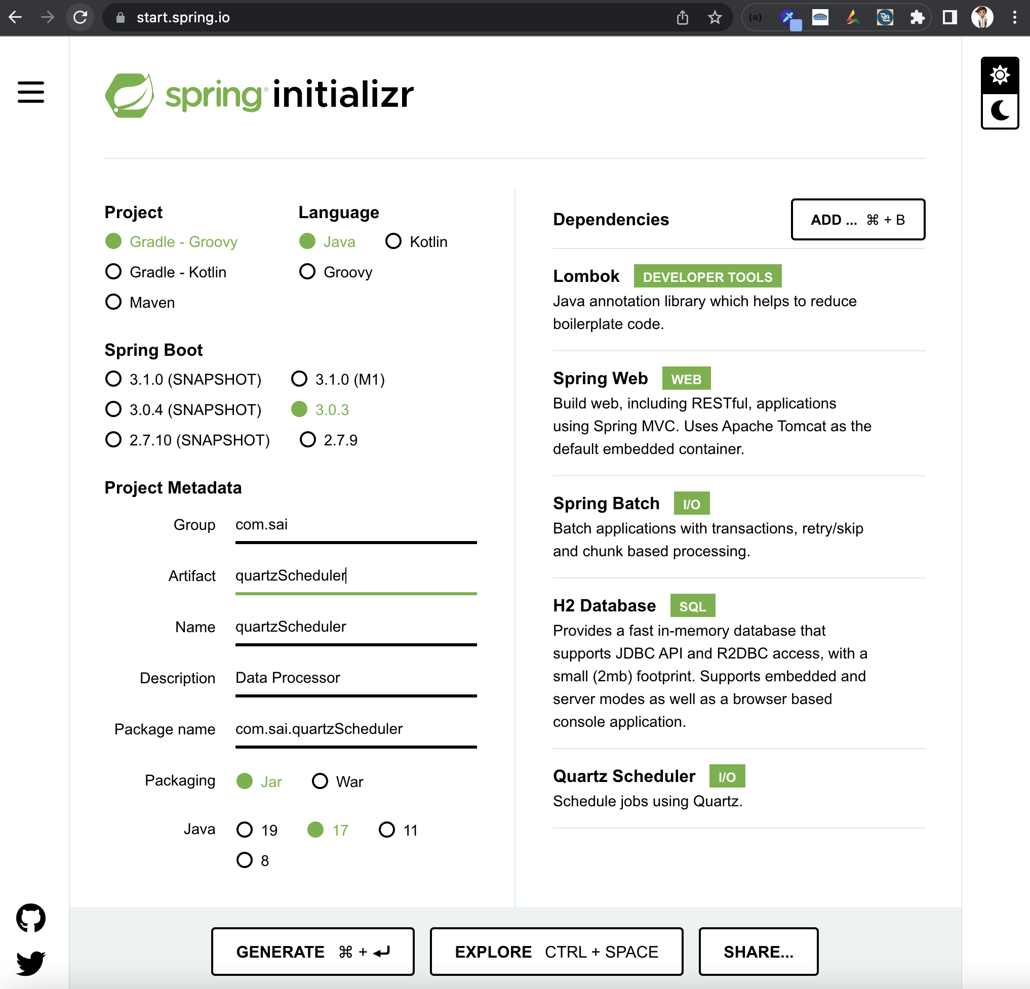1030x989 pixels.
Task: Choose Kotlin as the language
Action: click(x=393, y=241)
